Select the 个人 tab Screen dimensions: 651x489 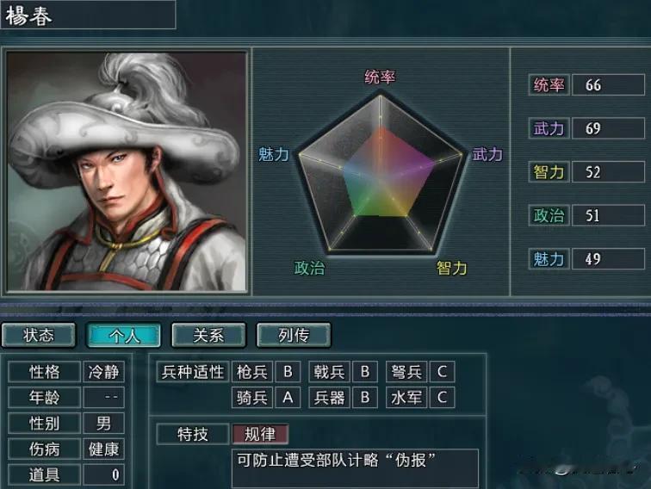(x=124, y=335)
